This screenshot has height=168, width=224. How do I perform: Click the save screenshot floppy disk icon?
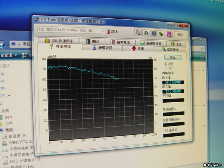coord(153,34)
